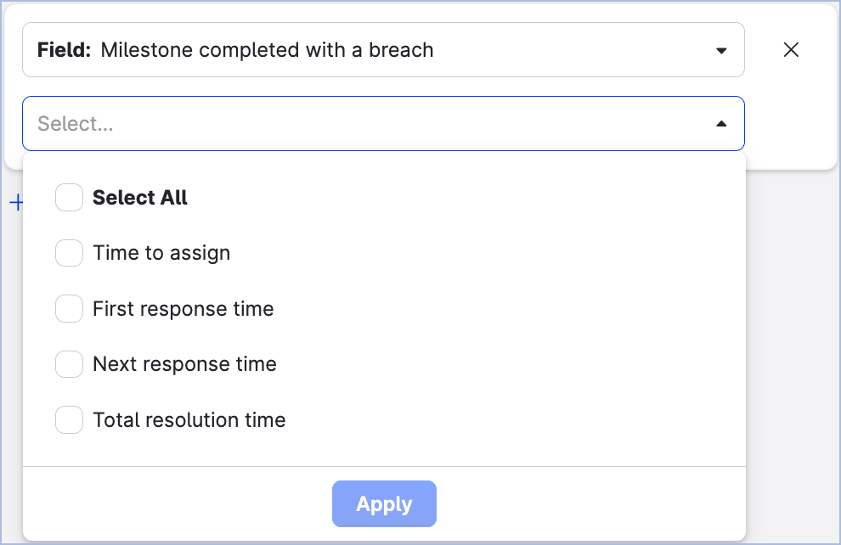The height and width of the screenshot is (545, 841).
Task: Mark the Total resolution time checkbox
Action: click(x=69, y=420)
